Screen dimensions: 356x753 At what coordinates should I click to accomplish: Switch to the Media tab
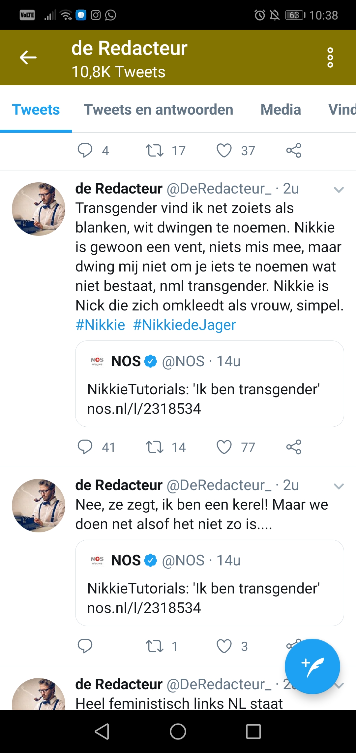click(x=281, y=110)
